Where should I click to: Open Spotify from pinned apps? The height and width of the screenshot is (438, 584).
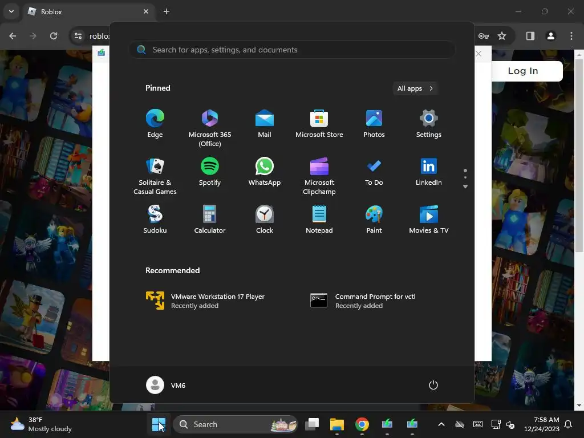(210, 172)
